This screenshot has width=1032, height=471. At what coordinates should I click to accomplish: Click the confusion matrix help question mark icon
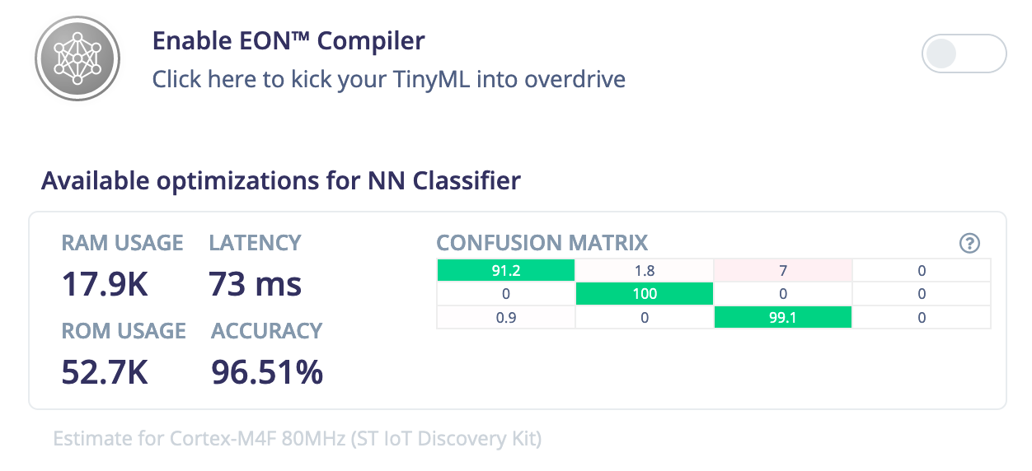pos(970,243)
